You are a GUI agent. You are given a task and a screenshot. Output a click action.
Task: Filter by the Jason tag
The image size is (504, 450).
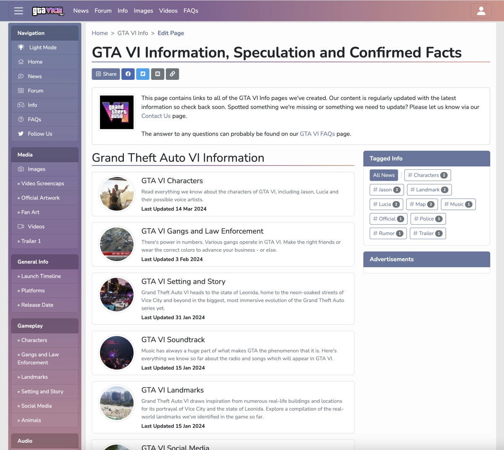pyautogui.click(x=387, y=190)
